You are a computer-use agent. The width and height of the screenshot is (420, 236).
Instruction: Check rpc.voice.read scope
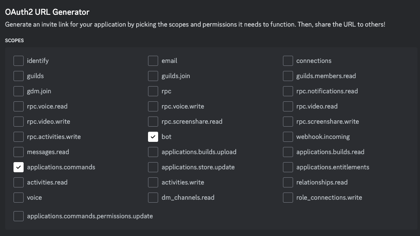pyautogui.click(x=19, y=106)
